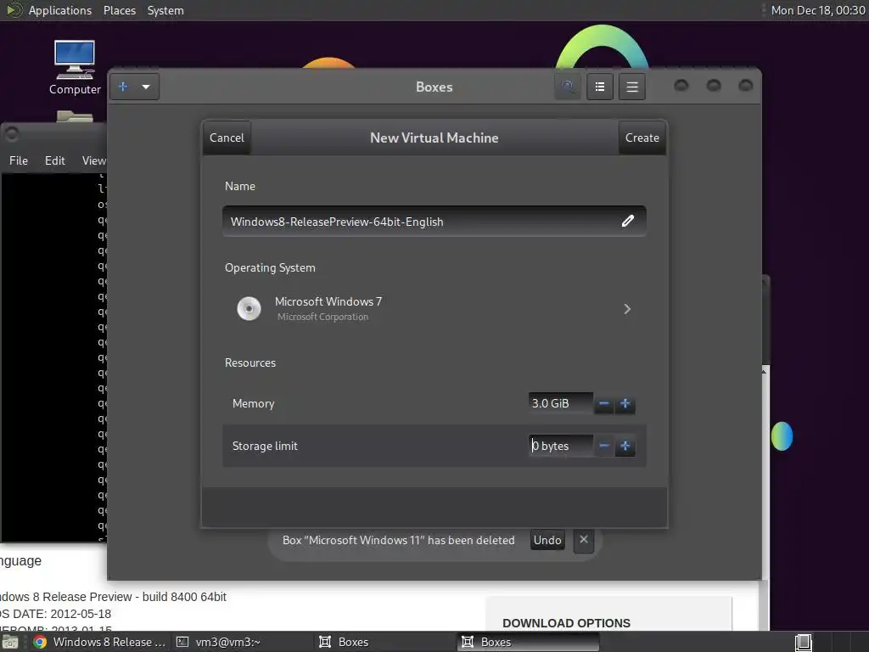Viewport: 869px width, 652px height.
Task: Open the Applications menu
Action: click(x=60, y=10)
